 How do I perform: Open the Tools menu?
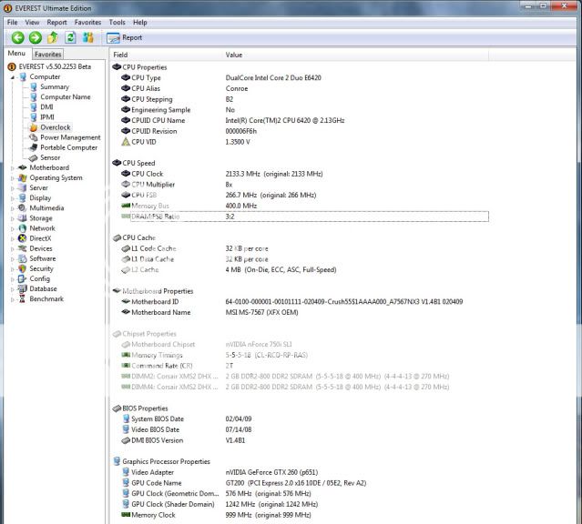tap(117, 22)
